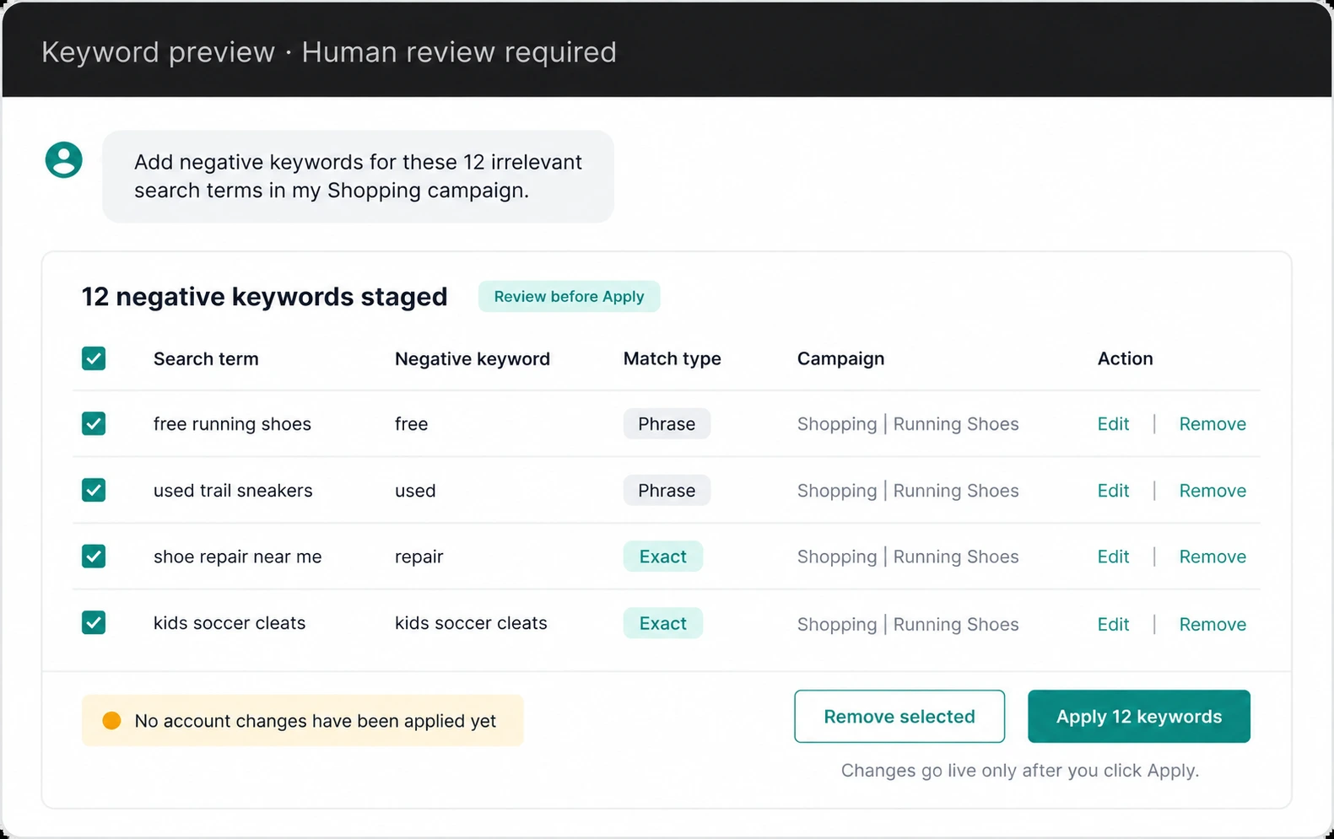Uncheck the kids soccer cleats row
The width and height of the screenshot is (1334, 839).
tap(94, 623)
